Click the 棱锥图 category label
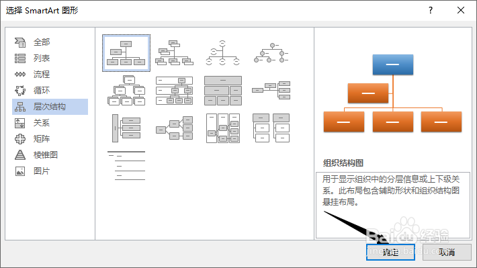477x268 pixels. [x=45, y=155]
